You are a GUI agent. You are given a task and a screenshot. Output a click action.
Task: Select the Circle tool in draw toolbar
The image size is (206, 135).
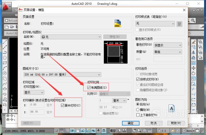5,73
